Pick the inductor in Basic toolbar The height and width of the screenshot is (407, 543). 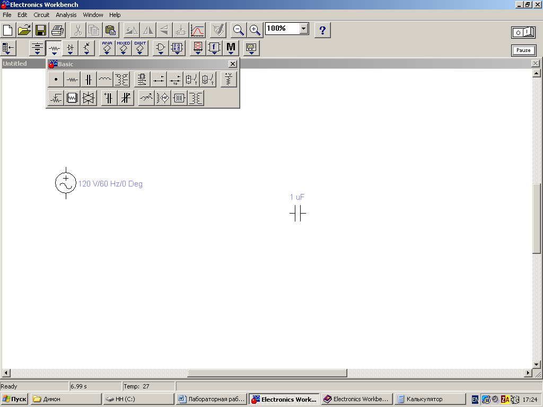pos(105,79)
